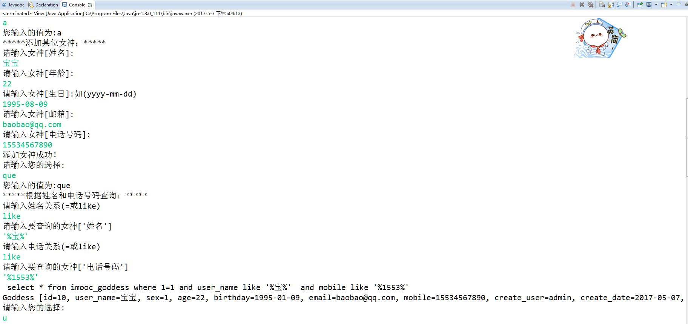Click the SQL 'select * from imooc_goddess' line
The image size is (688, 324).
click(x=208, y=287)
